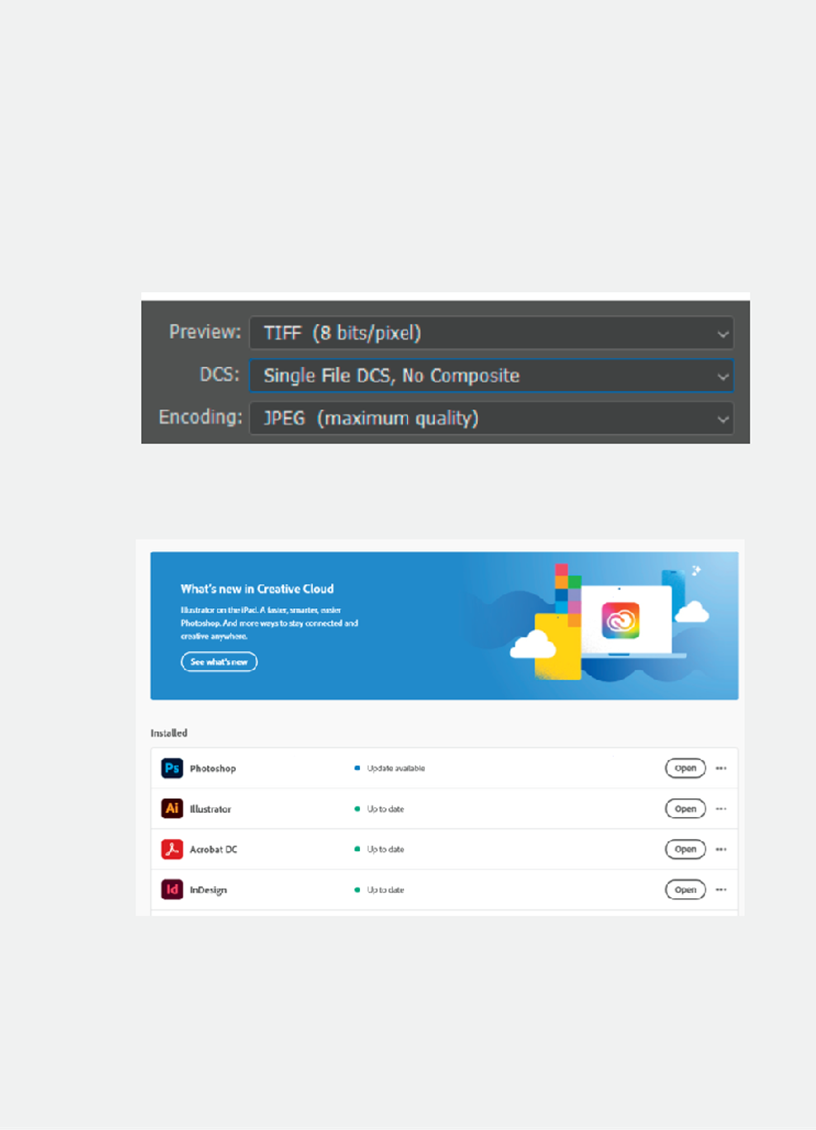Click the InDesign app icon
Screen dimensions: 816x1130
pyautogui.click(x=172, y=889)
